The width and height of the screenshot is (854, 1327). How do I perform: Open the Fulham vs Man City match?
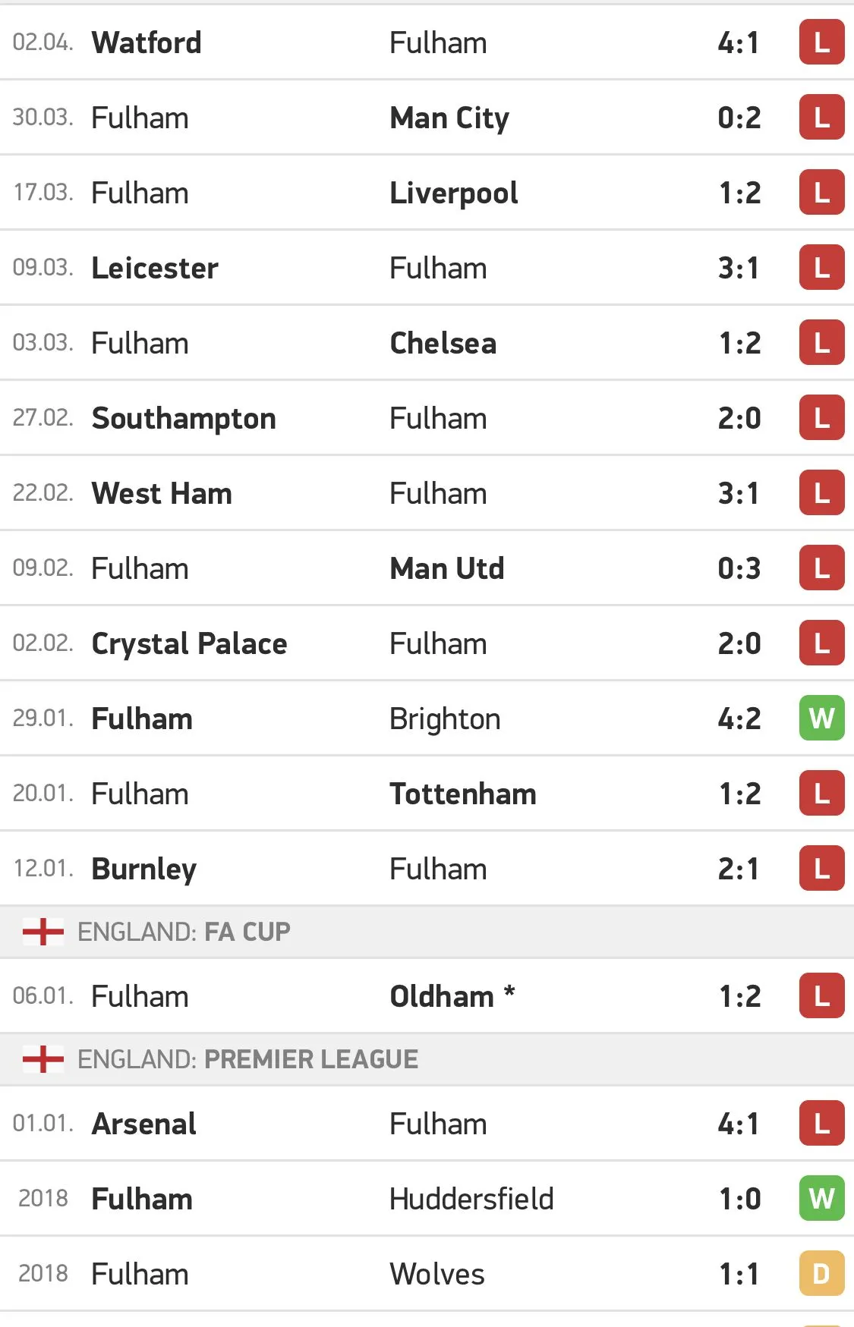point(425,118)
